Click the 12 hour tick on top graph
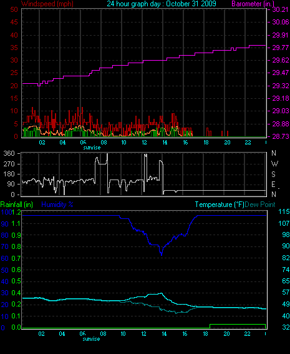 coord(144,143)
